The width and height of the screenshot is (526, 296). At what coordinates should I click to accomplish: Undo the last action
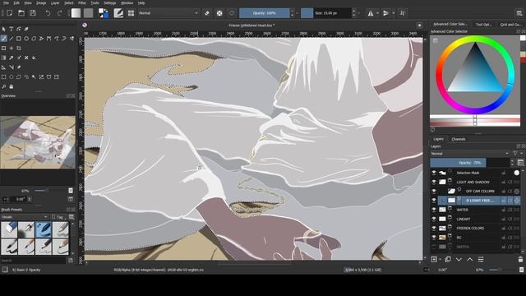coord(48,13)
